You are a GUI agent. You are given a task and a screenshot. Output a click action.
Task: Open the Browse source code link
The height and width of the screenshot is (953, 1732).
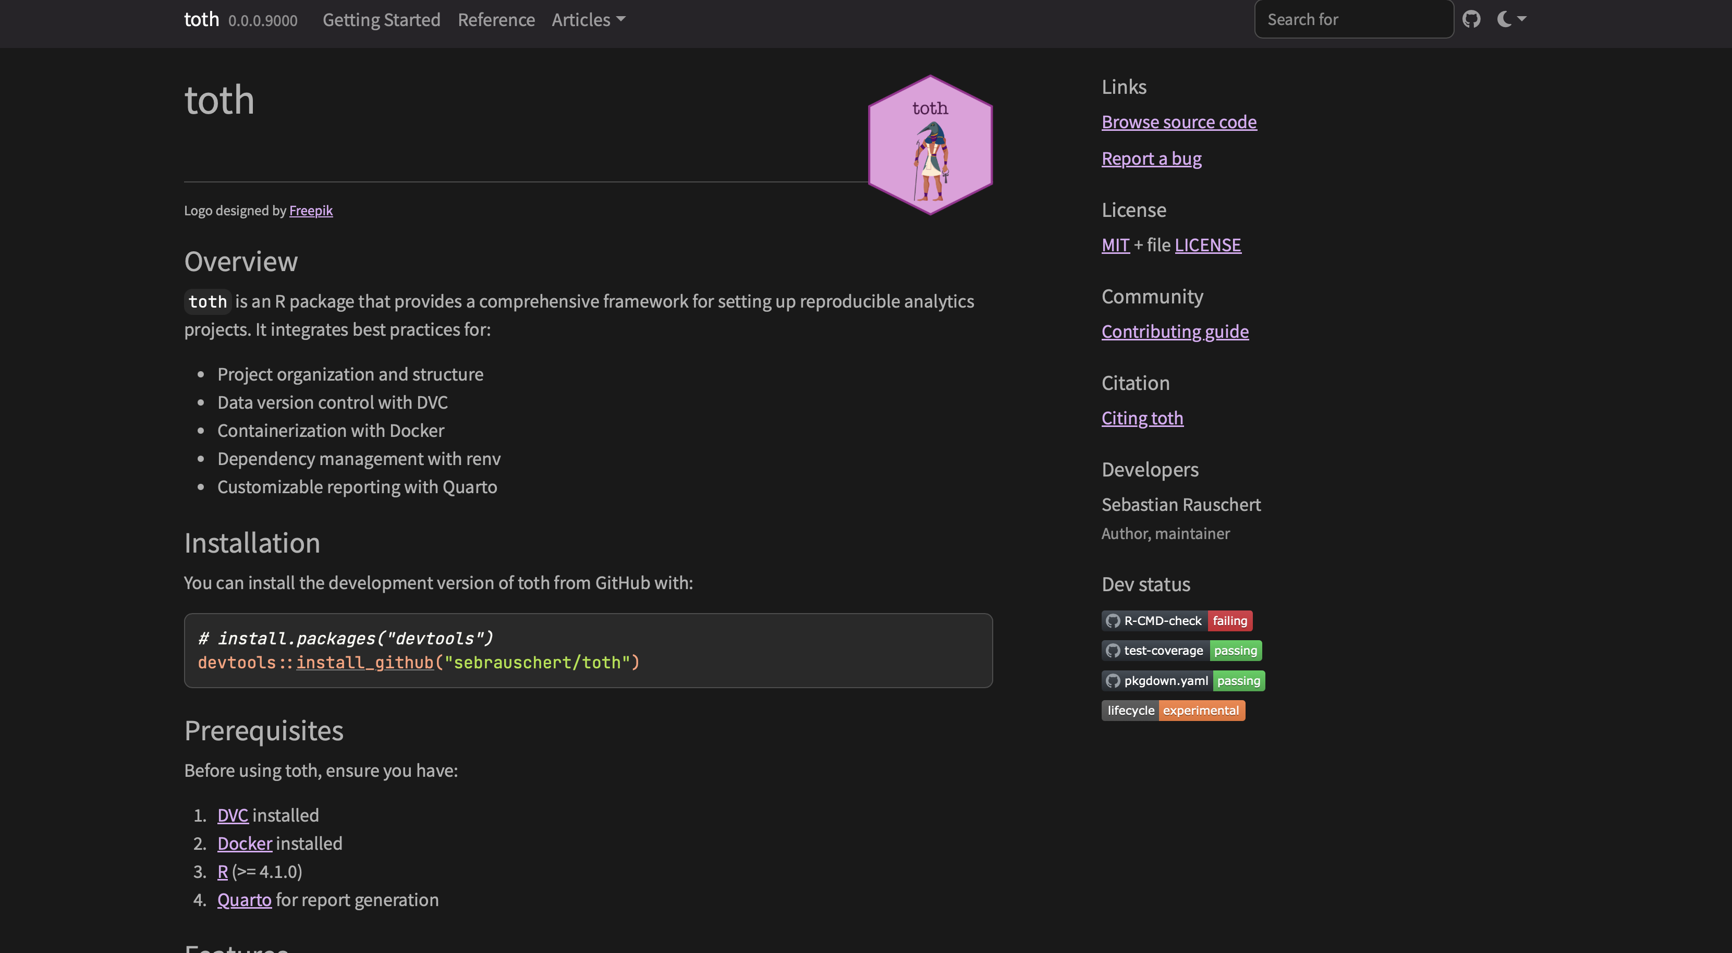(1179, 123)
